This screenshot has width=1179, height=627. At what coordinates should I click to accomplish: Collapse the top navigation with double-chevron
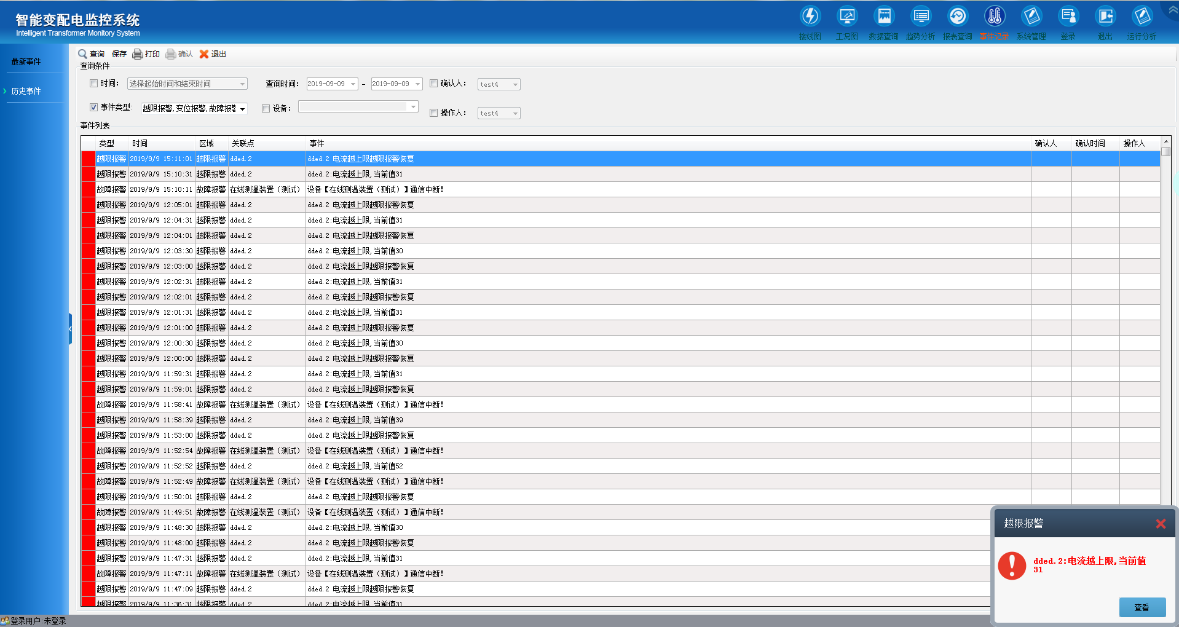point(1173,10)
